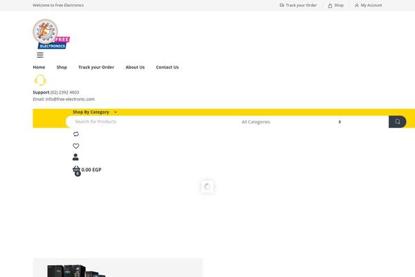This screenshot has width=415, height=277.
Task: Click the Search for Products field
Action: 152,122
